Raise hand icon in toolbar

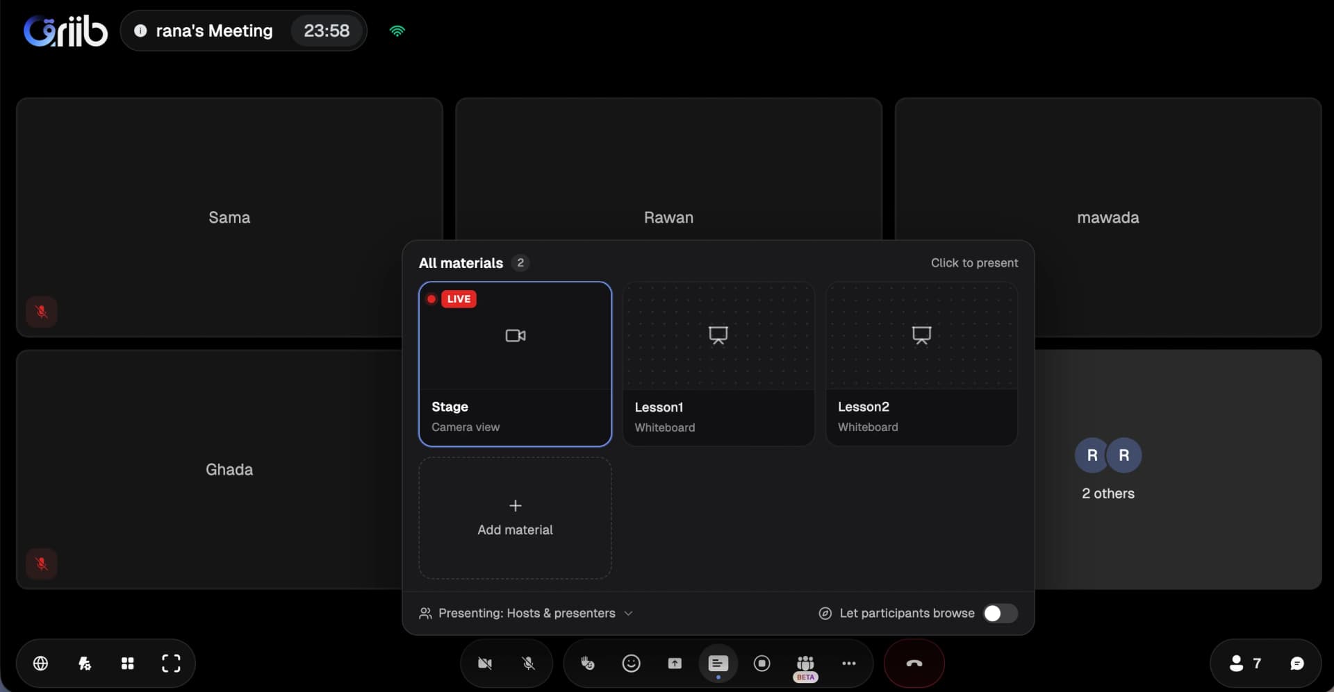pos(588,664)
